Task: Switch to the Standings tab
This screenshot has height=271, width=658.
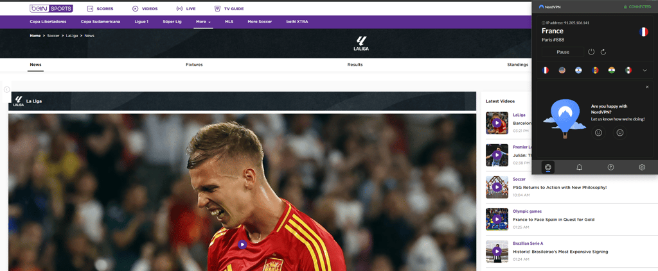Action: pyautogui.click(x=518, y=65)
